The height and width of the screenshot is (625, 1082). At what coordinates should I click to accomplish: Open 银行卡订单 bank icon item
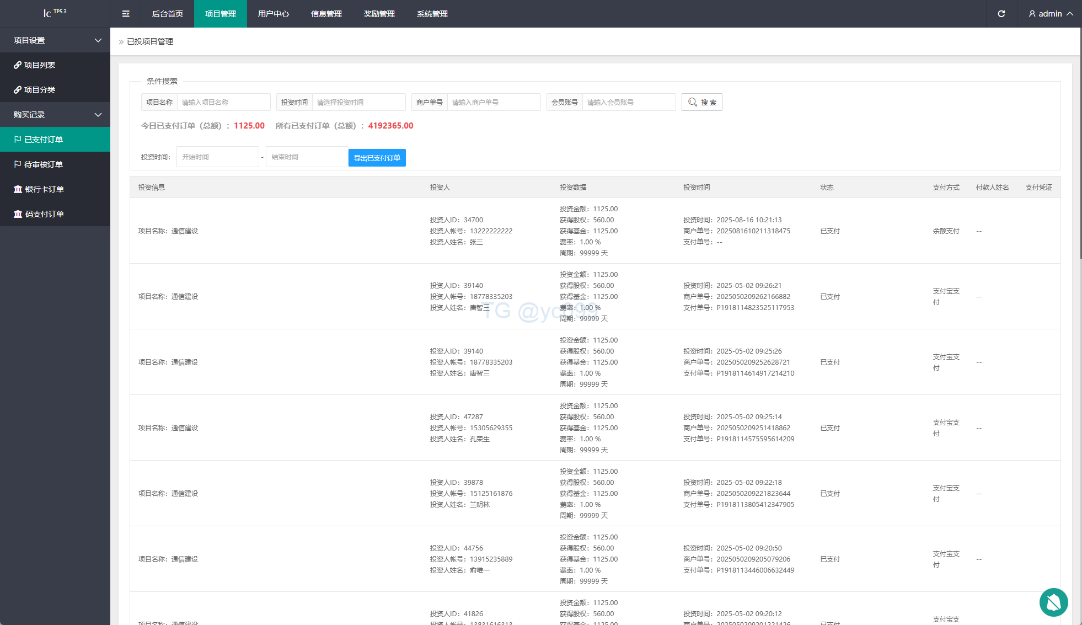[x=44, y=189]
